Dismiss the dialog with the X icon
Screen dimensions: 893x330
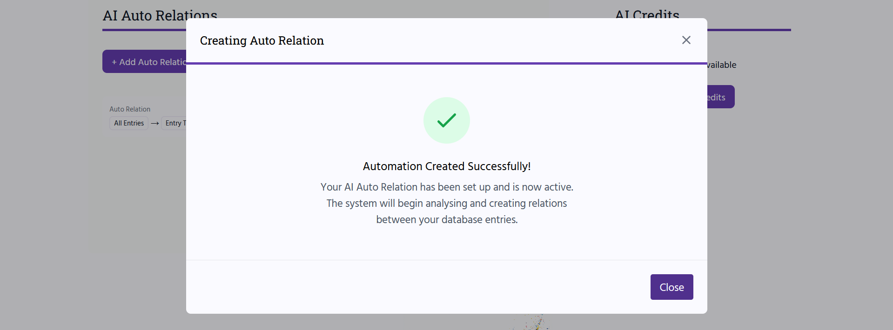click(x=686, y=40)
